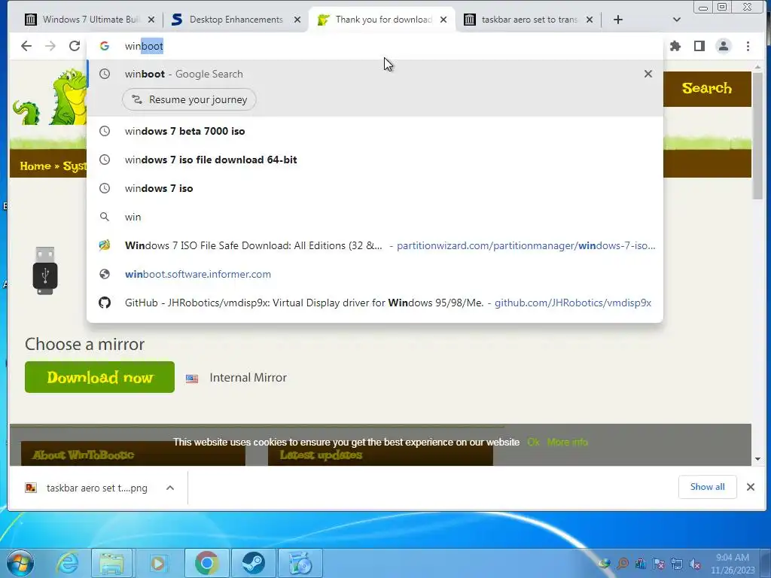The image size is (771, 578).
Task: Open the Windows Start orb
Action: tap(19, 563)
